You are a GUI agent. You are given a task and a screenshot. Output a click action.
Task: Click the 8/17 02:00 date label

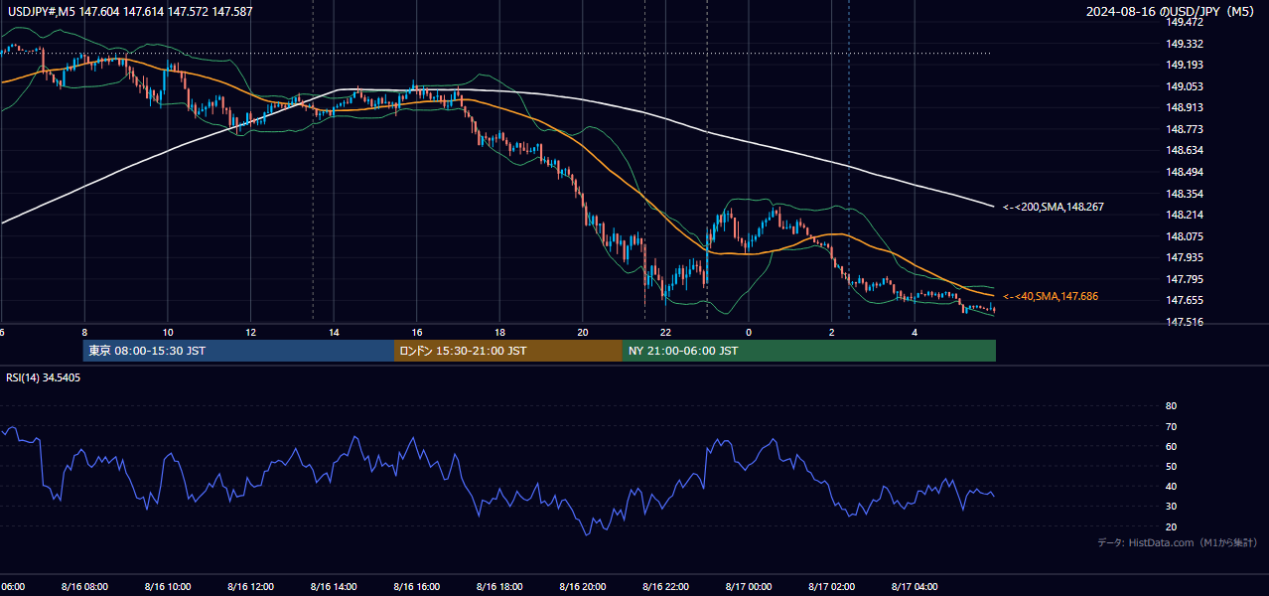point(832,586)
